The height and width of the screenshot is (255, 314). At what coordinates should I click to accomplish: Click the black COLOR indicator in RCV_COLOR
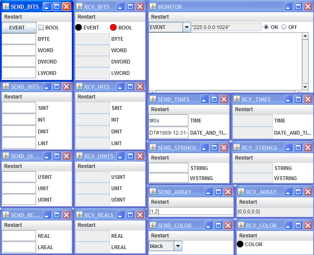click(240, 244)
